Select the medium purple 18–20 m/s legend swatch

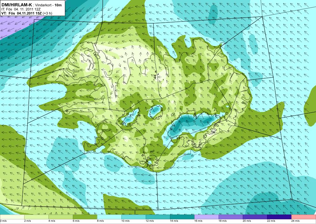pyautogui.click(x=231, y=217)
